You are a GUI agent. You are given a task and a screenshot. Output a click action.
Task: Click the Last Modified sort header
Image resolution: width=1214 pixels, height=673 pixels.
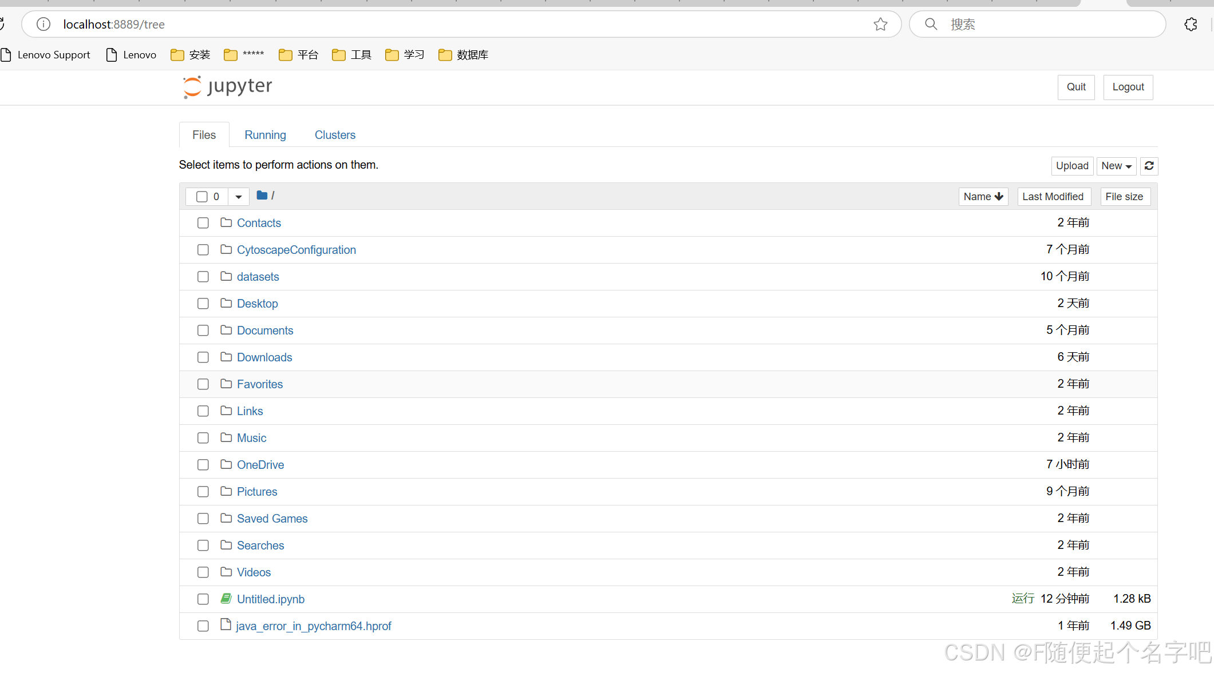1054,196
